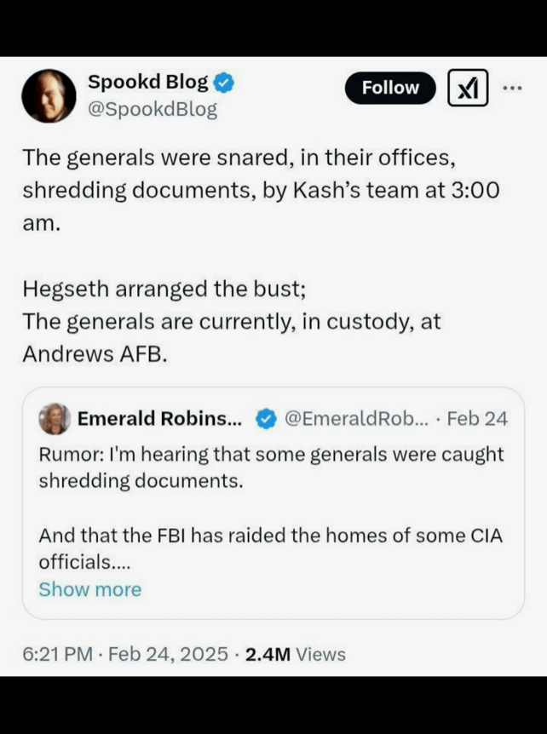This screenshot has width=547, height=734.
Task: Click the 6:21 PM timestamp
Action: coord(56,654)
